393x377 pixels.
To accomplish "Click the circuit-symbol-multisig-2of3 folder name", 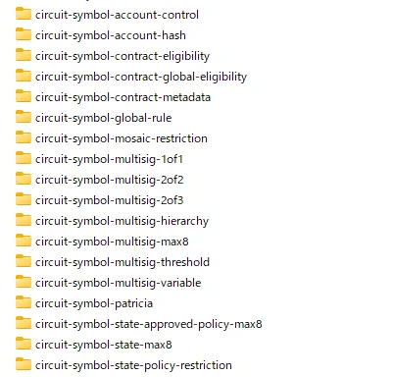I will click(x=110, y=200).
